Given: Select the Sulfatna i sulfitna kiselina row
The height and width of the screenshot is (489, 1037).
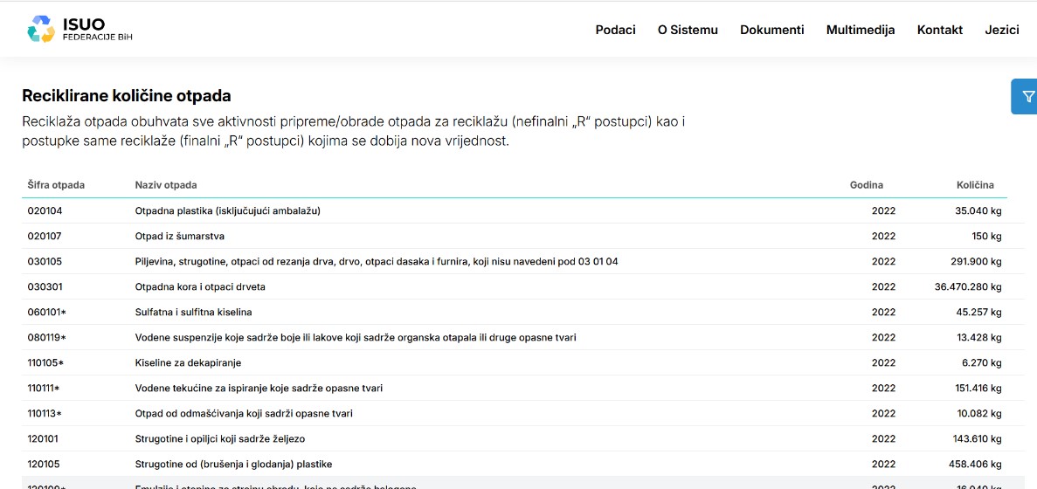Looking at the screenshot, I should pyautogui.click(x=193, y=313).
